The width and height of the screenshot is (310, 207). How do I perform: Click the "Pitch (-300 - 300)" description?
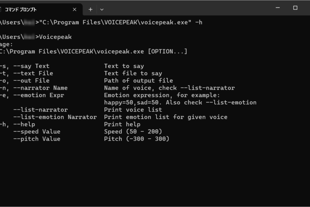click(137, 139)
